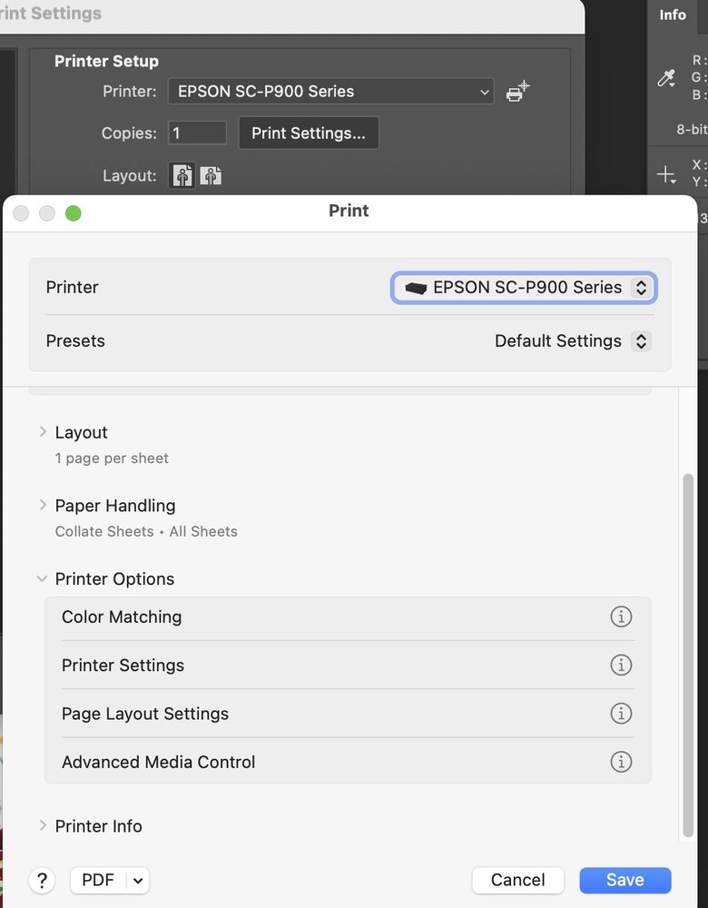Click the Save button
The image size is (708, 908).
(625, 880)
